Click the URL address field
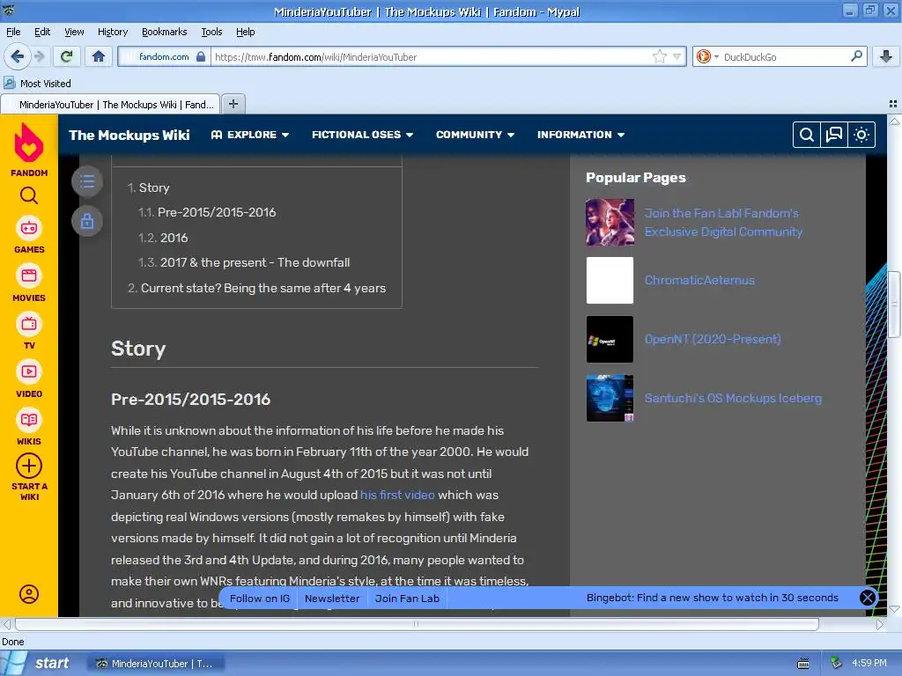902x676 pixels. [x=432, y=56]
